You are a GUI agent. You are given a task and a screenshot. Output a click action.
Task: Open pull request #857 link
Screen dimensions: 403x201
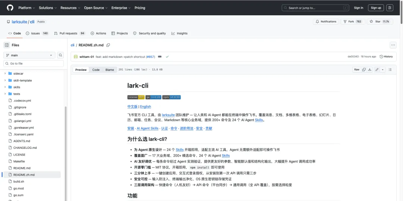(x=150, y=57)
